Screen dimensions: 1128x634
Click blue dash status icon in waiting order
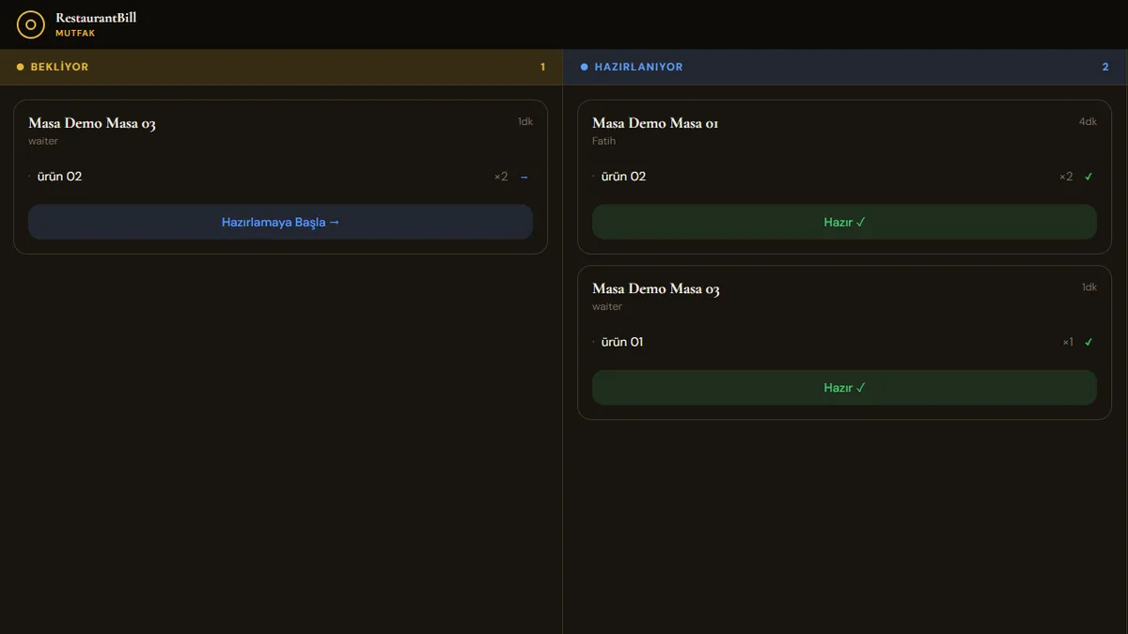tap(525, 177)
